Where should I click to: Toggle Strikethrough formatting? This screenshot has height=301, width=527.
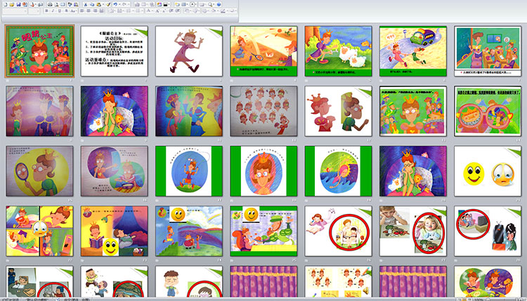point(66,11)
